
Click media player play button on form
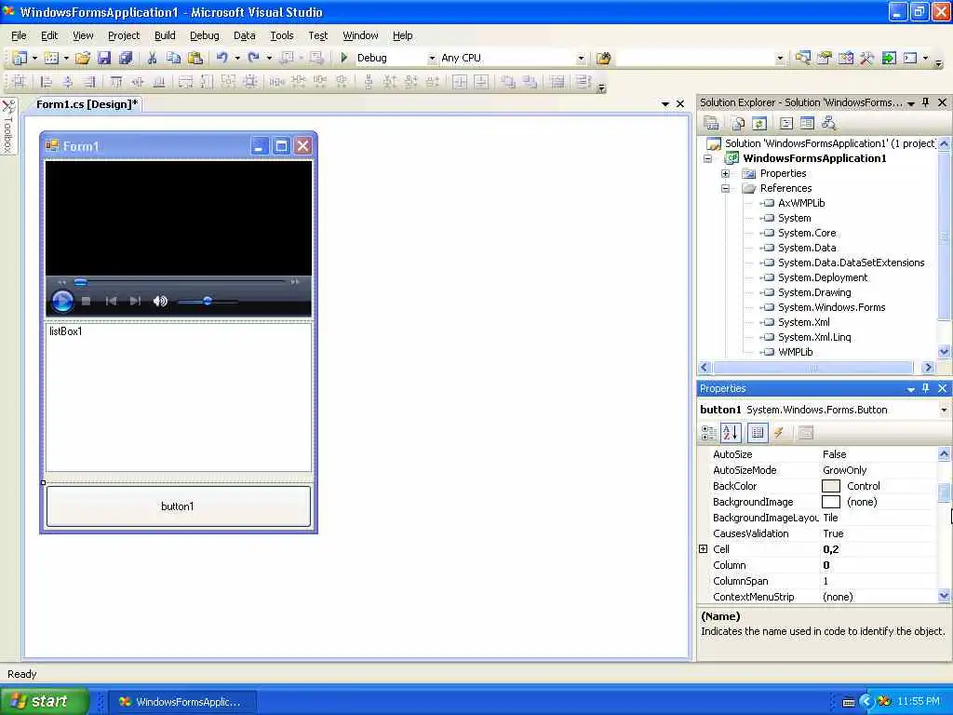[x=62, y=301]
